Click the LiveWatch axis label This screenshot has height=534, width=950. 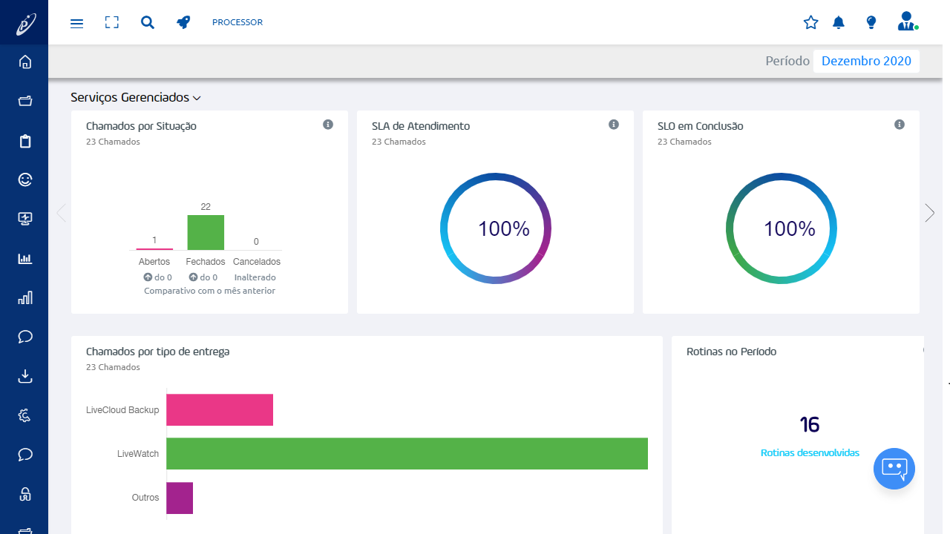pyautogui.click(x=138, y=454)
